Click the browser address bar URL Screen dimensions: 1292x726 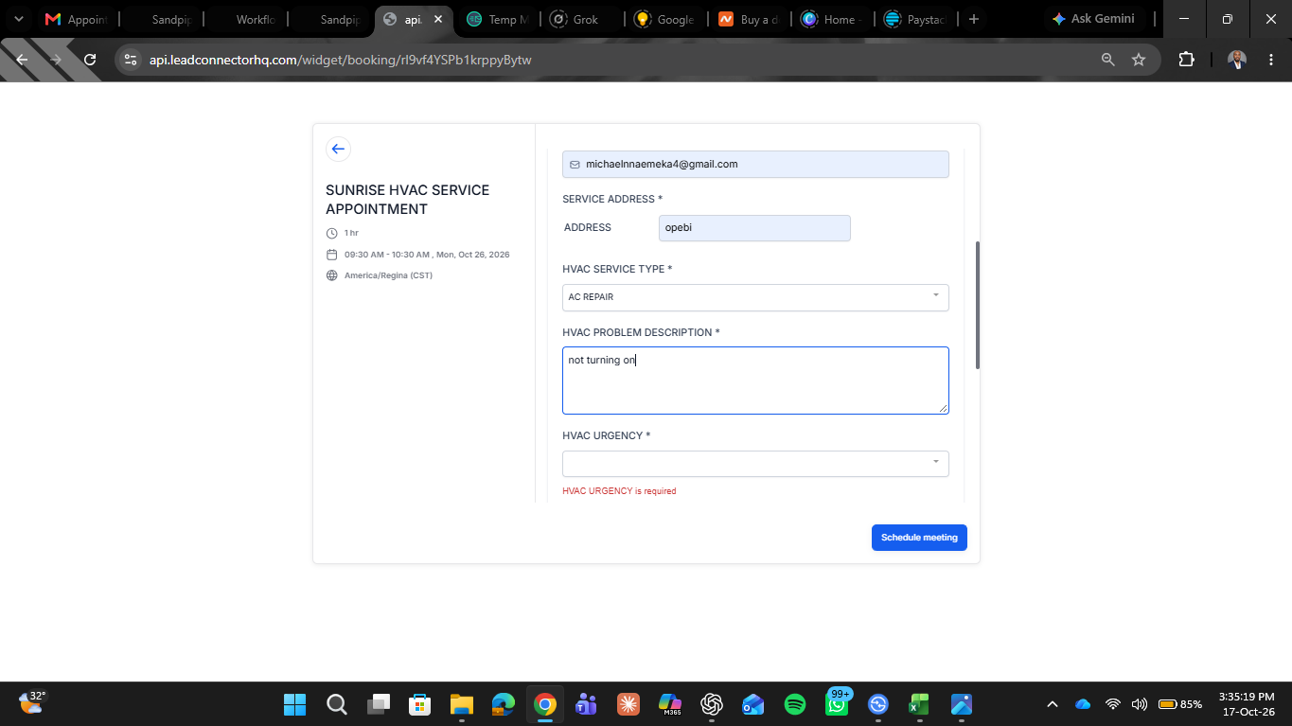pyautogui.click(x=341, y=60)
